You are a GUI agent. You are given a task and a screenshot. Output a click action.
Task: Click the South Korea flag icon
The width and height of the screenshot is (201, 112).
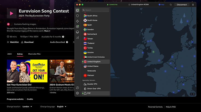[85, 20]
